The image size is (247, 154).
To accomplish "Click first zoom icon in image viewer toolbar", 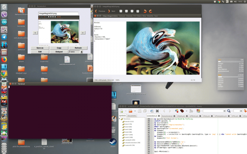I will point(121,11).
